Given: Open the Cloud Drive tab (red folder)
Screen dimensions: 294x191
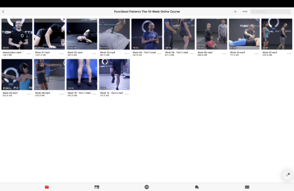Looking at the screenshot, I should 47,187.
